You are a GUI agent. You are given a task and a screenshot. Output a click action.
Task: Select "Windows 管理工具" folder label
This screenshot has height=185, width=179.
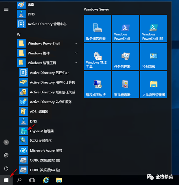(42, 63)
